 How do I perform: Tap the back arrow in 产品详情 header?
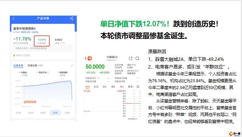[x=14, y=18]
